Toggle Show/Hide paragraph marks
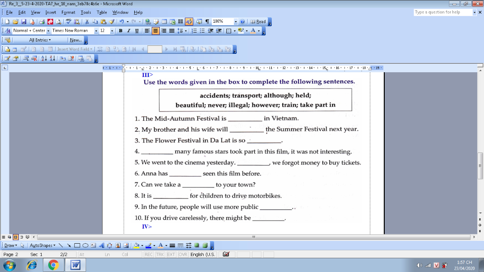 [x=207, y=22]
